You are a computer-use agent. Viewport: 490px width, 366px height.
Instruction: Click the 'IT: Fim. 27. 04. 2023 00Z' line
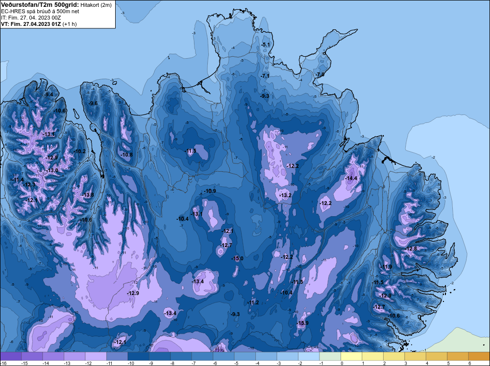[31, 18]
